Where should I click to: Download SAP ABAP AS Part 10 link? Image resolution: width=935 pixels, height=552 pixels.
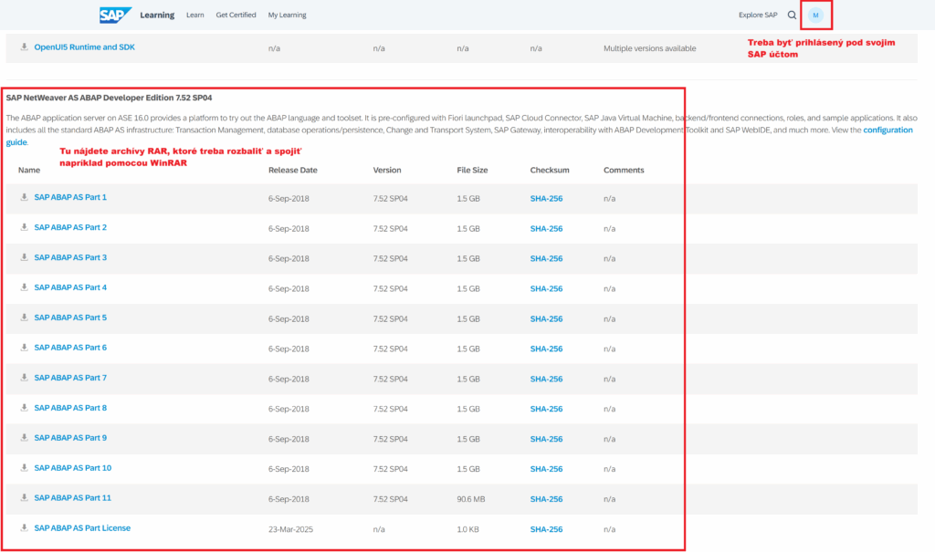[x=73, y=468]
